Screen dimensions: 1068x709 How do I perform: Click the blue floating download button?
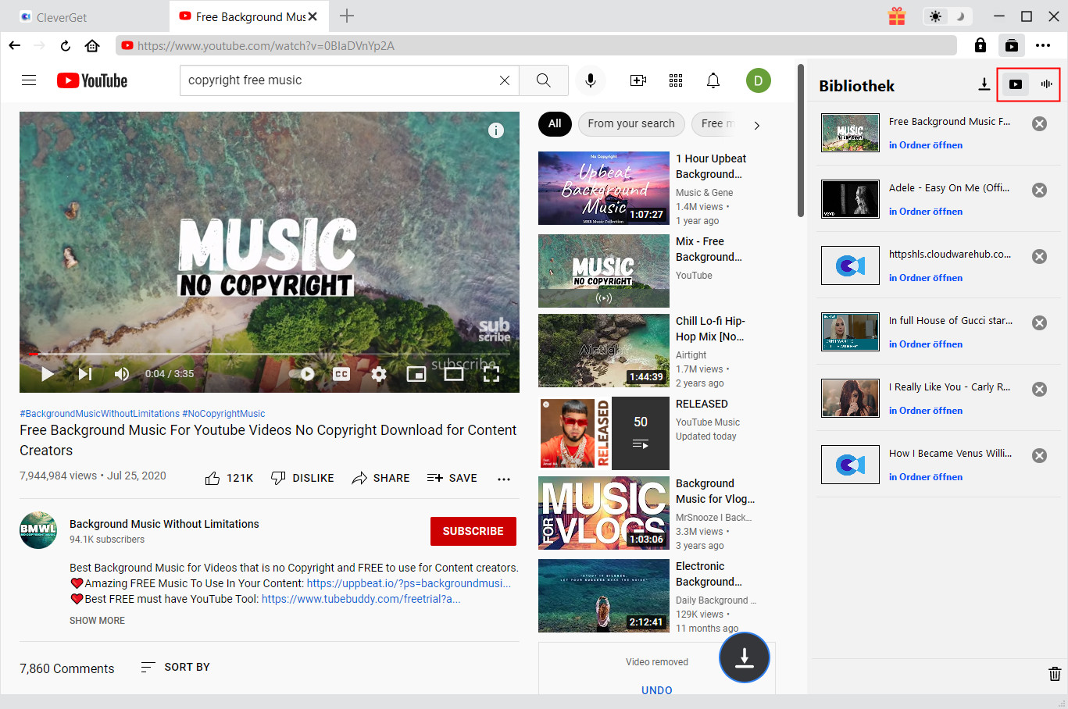point(744,657)
